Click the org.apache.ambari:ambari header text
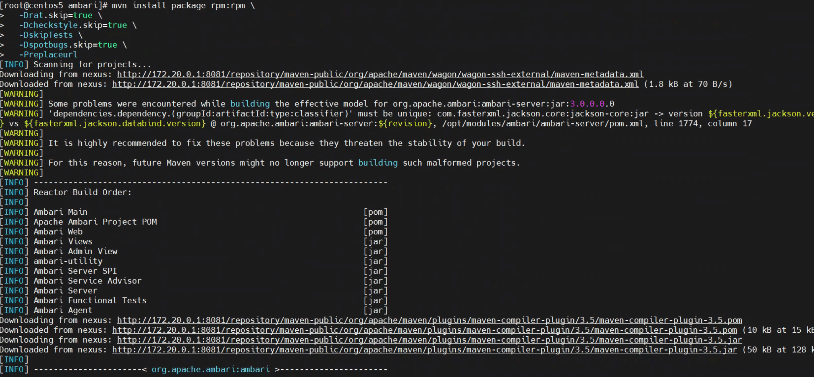The width and height of the screenshot is (814, 377). pos(210,369)
